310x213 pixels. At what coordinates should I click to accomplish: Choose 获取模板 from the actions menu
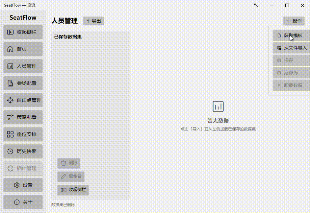coord(291,35)
